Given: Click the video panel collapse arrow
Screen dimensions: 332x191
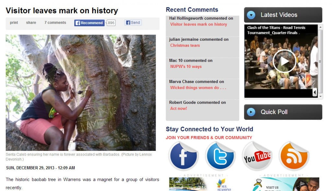Looking at the screenshot, I should click(314, 93).
